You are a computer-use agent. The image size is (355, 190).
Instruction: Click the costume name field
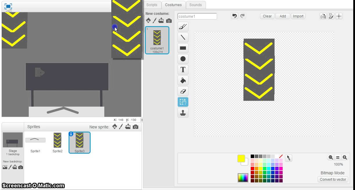pyautogui.click(x=197, y=16)
